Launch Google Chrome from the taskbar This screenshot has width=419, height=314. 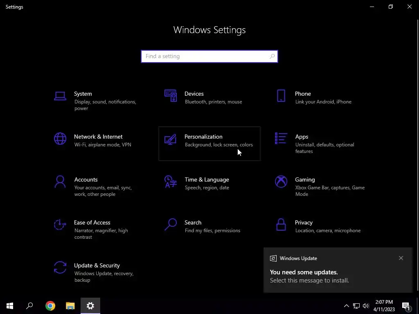pyautogui.click(x=50, y=306)
